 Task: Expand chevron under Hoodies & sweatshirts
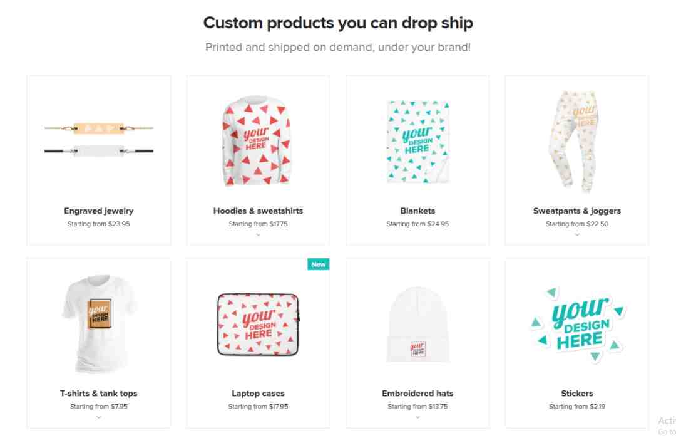pyautogui.click(x=259, y=235)
